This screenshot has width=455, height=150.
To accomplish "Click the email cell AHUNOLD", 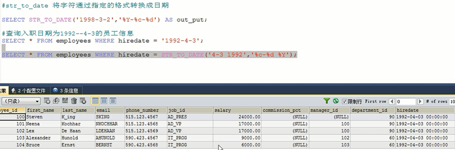I will coord(110,138).
